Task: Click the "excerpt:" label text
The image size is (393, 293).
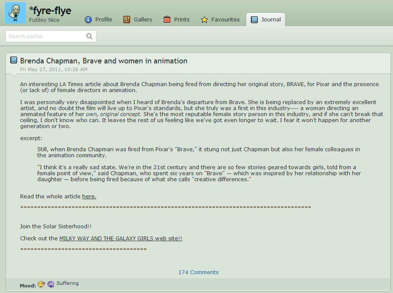Action: pos(31,138)
